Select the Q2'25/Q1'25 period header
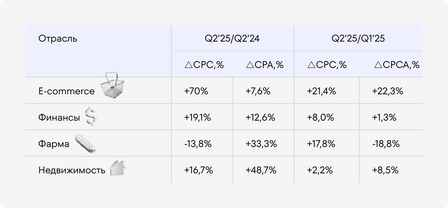The width and height of the screenshot is (448, 208). pyautogui.click(x=358, y=39)
